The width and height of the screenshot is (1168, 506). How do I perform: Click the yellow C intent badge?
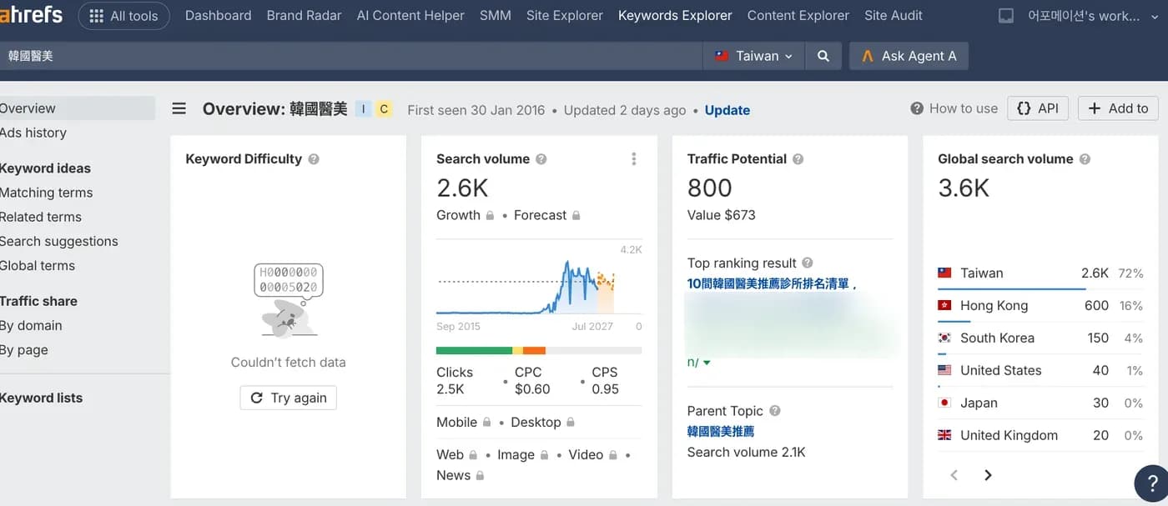click(384, 108)
